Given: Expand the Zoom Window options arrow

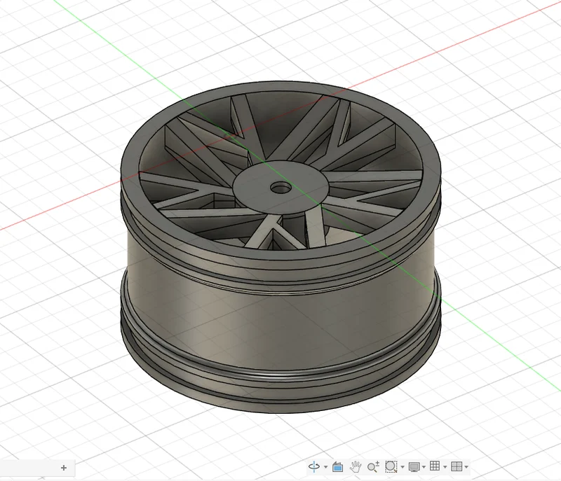Looking at the screenshot, I should tap(403, 467).
